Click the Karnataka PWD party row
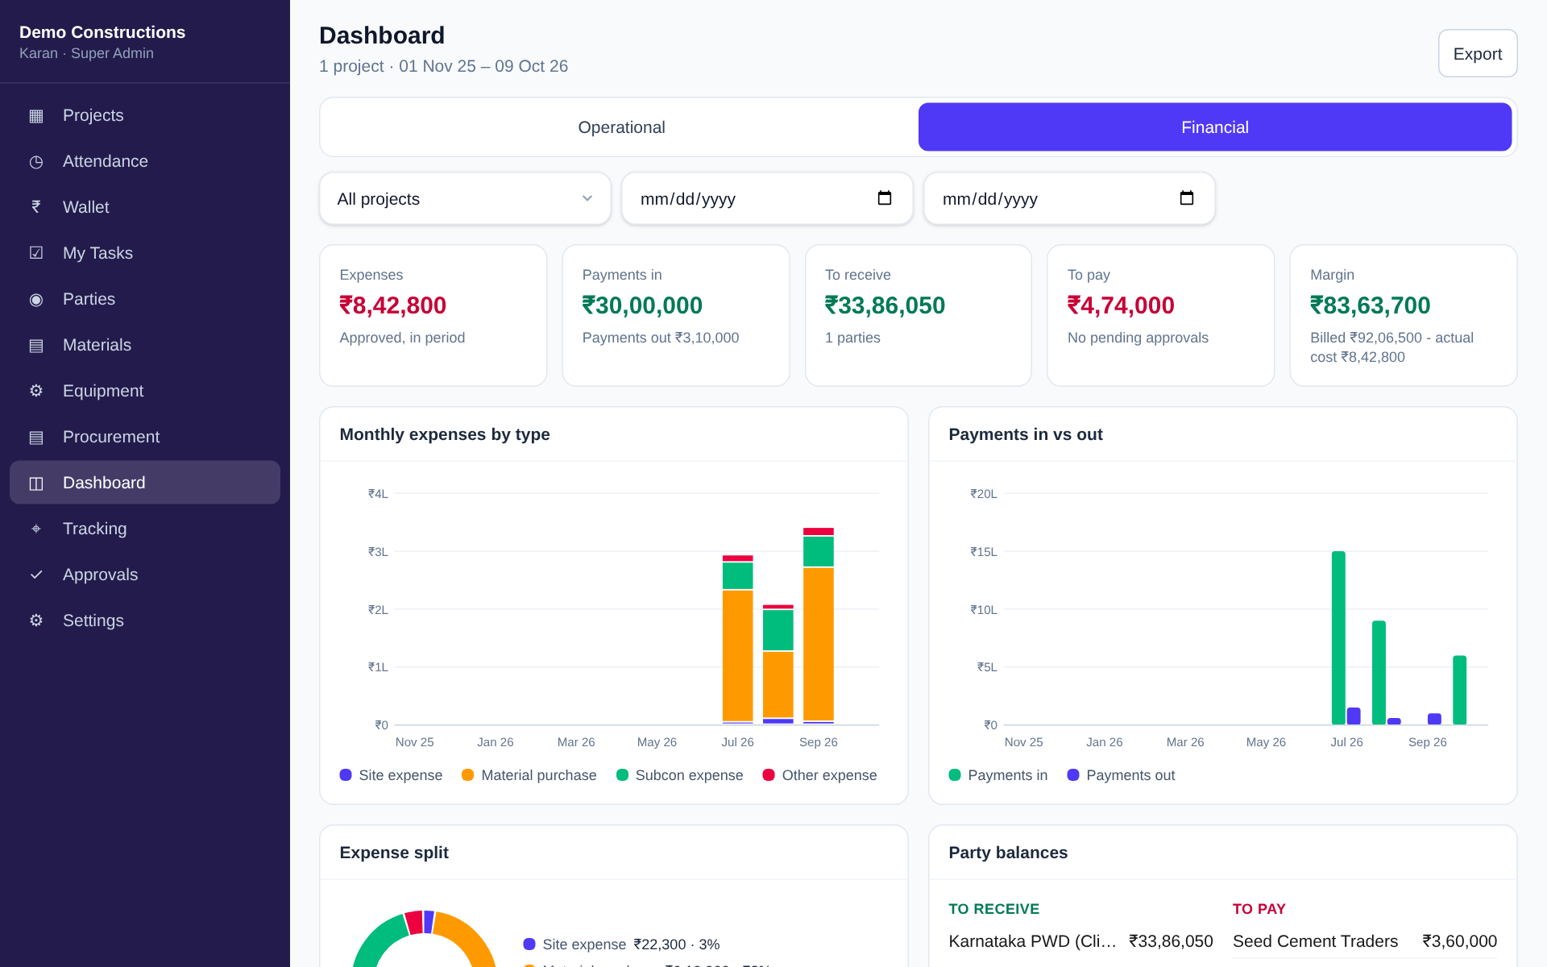This screenshot has height=967, width=1547. tap(1080, 941)
